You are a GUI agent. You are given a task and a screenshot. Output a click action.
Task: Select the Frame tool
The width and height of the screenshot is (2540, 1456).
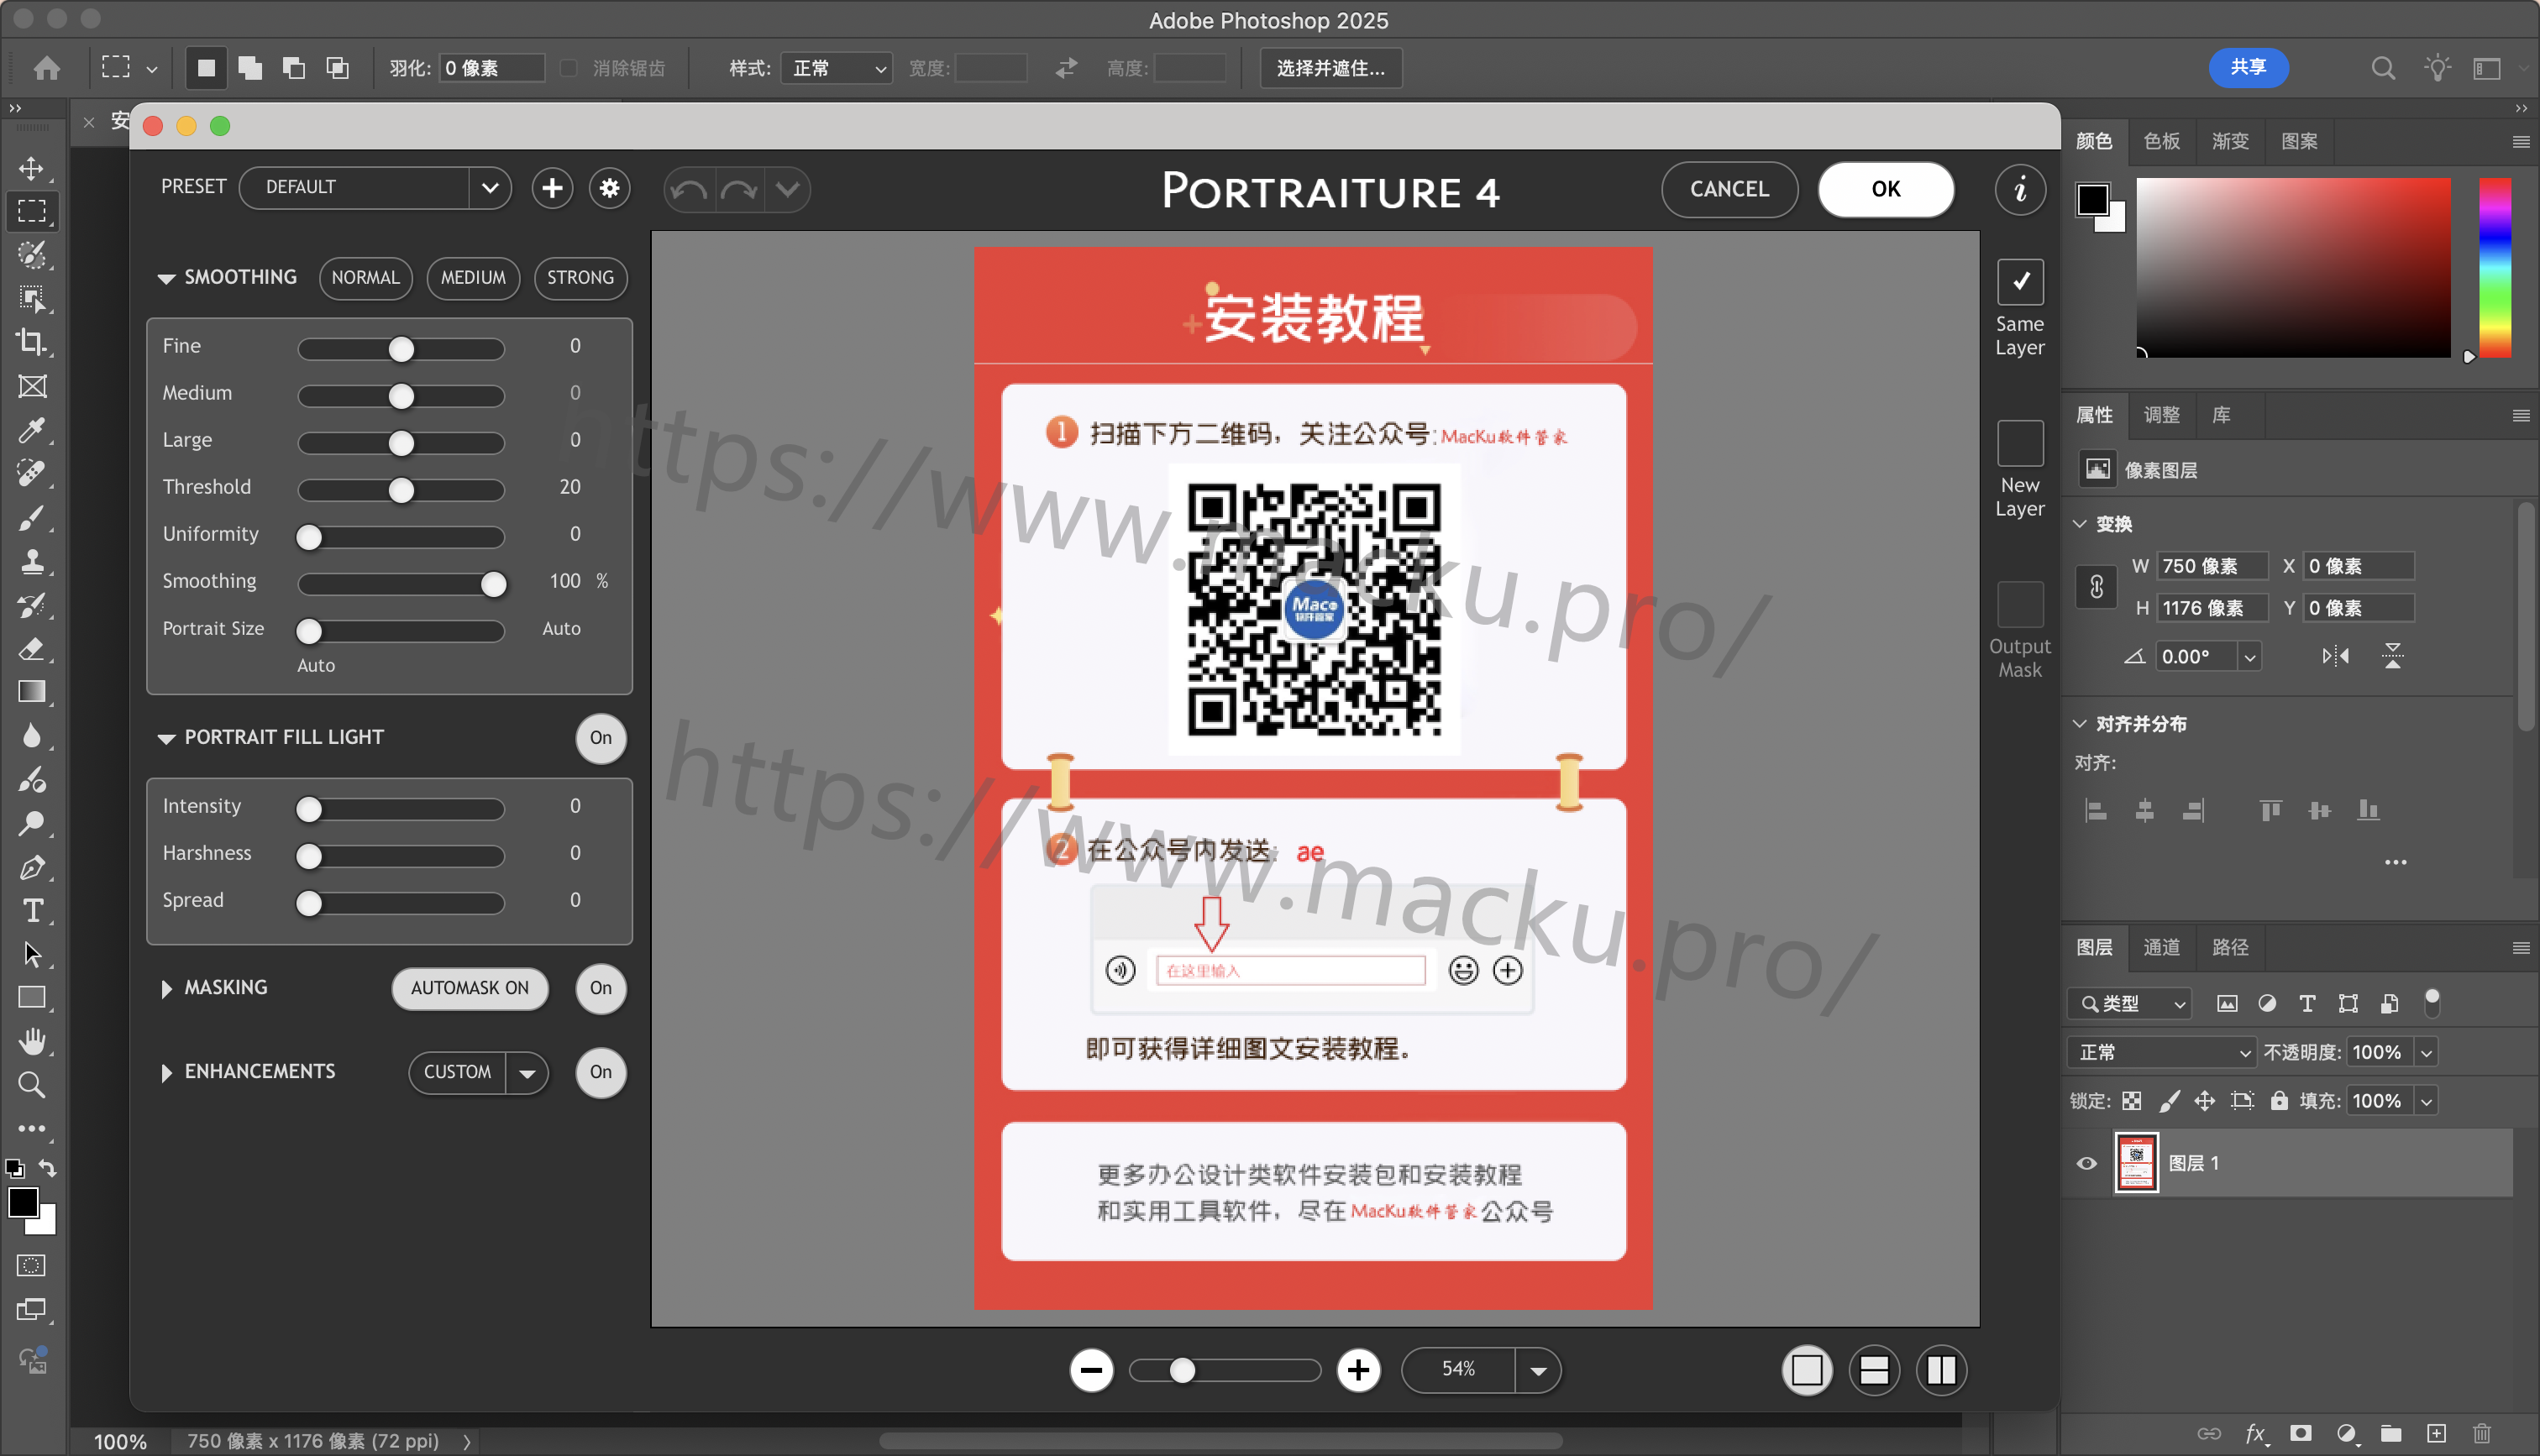32,386
